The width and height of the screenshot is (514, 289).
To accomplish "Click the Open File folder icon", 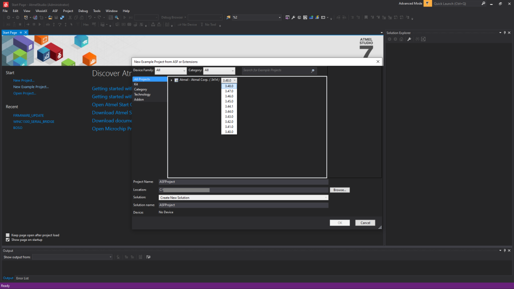I will pyautogui.click(x=50, y=18).
